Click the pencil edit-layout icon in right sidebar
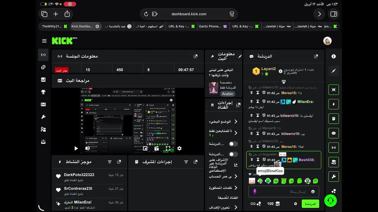Image resolution: width=378 pixels, height=212 pixels. click(x=334, y=71)
